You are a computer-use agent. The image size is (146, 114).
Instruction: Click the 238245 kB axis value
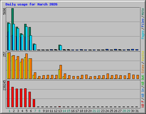(x=4, y=85)
